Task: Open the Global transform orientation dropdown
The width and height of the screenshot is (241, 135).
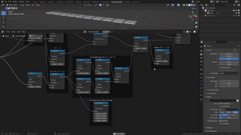Action: pyautogui.click(x=89, y=5)
